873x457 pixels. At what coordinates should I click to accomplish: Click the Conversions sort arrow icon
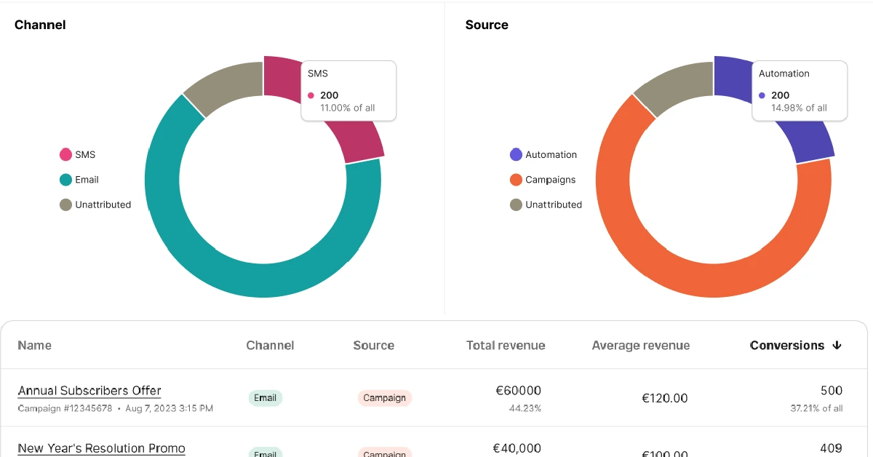pyautogui.click(x=837, y=346)
